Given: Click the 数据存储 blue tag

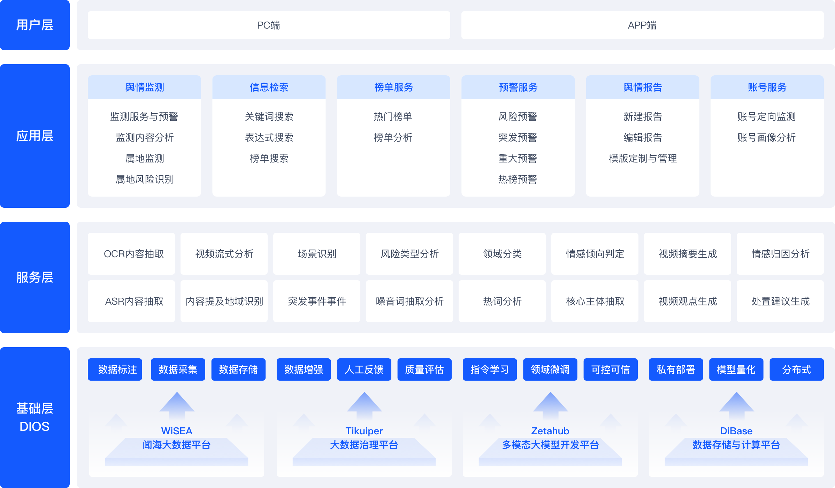Looking at the screenshot, I should pos(238,369).
